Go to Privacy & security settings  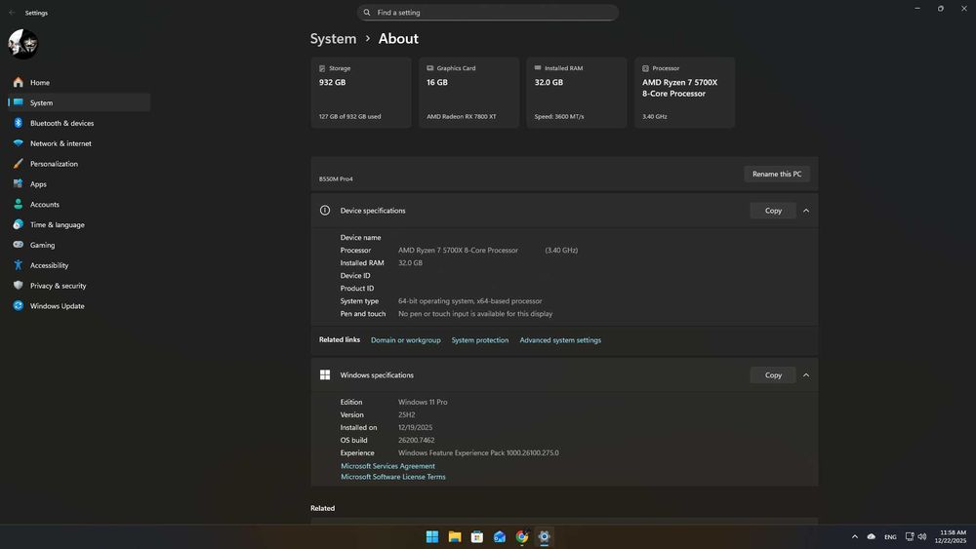(x=79, y=286)
